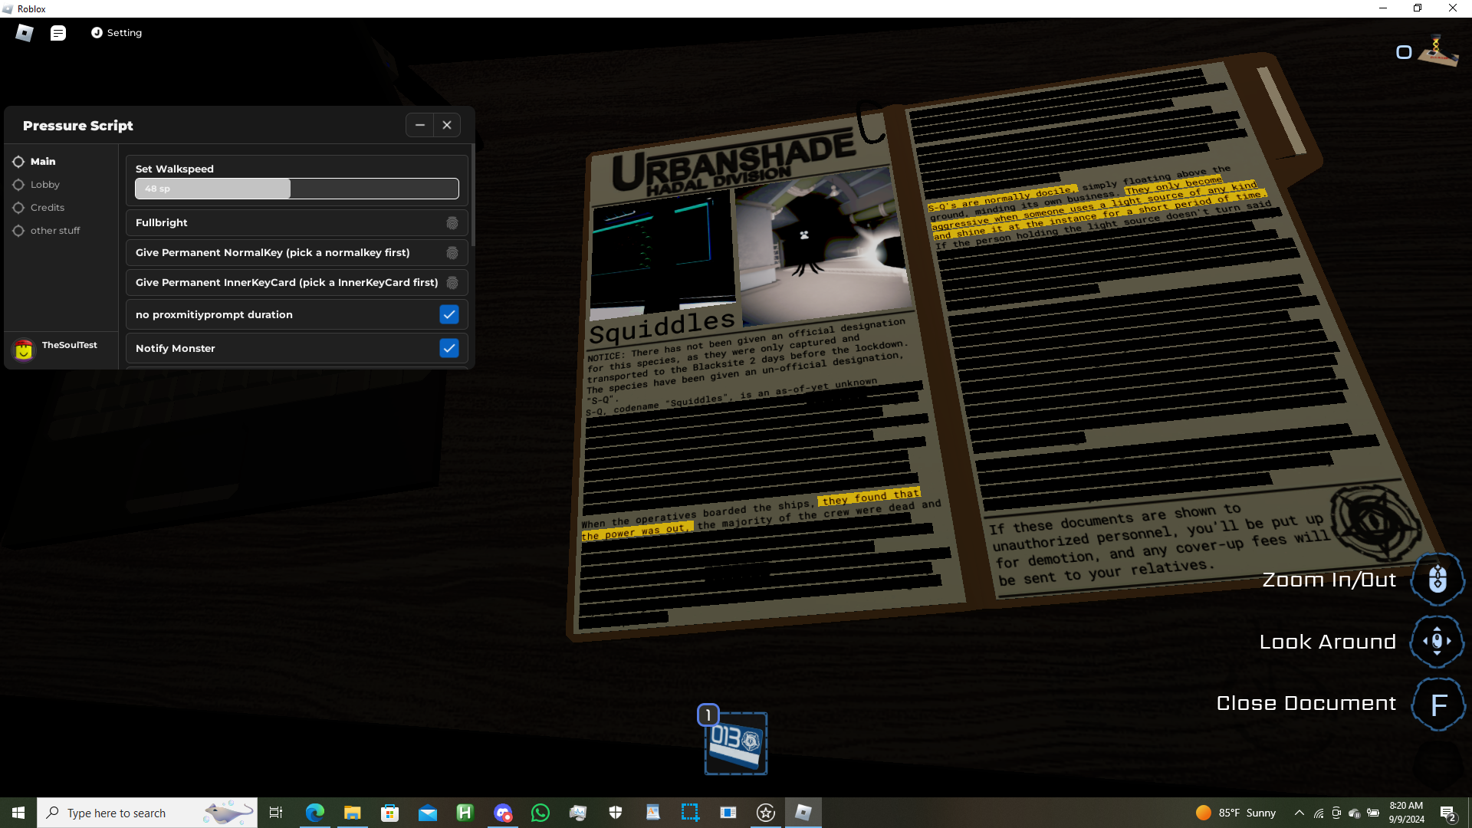Open the Roblox chat bubble icon
The image size is (1472, 828).
tap(58, 33)
